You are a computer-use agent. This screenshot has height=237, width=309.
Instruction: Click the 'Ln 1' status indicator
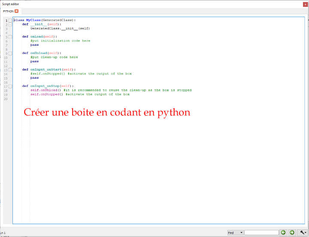pyautogui.click(x=3, y=233)
